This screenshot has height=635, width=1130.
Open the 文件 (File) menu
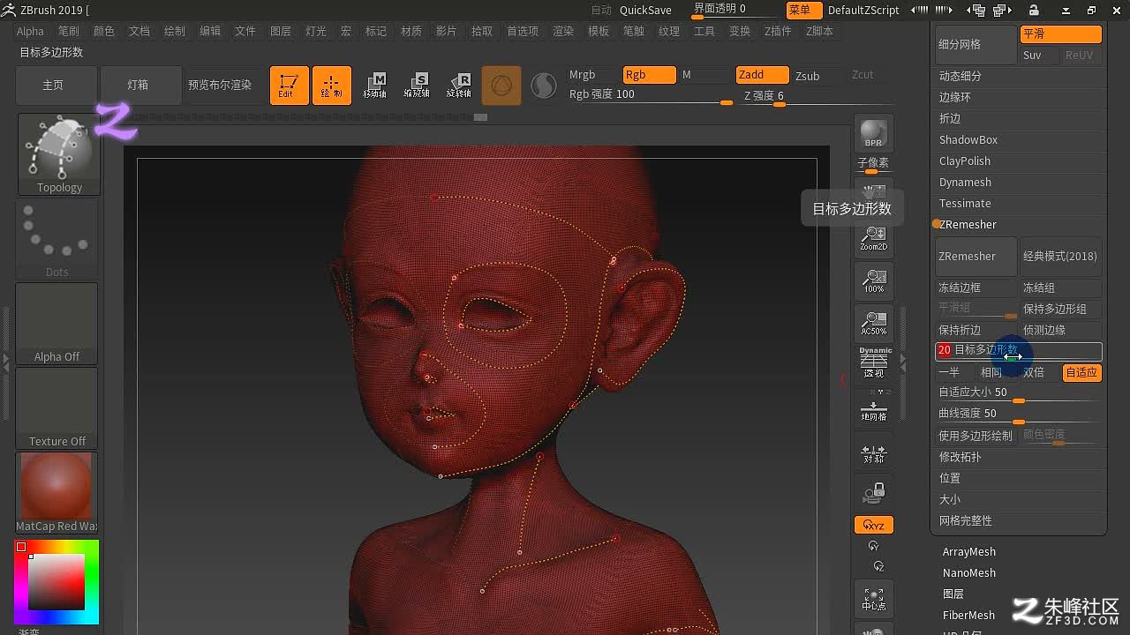pyautogui.click(x=245, y=31)
